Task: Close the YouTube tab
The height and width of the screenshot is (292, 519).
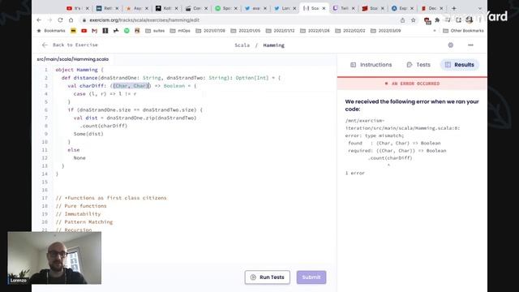Action: 88,8
